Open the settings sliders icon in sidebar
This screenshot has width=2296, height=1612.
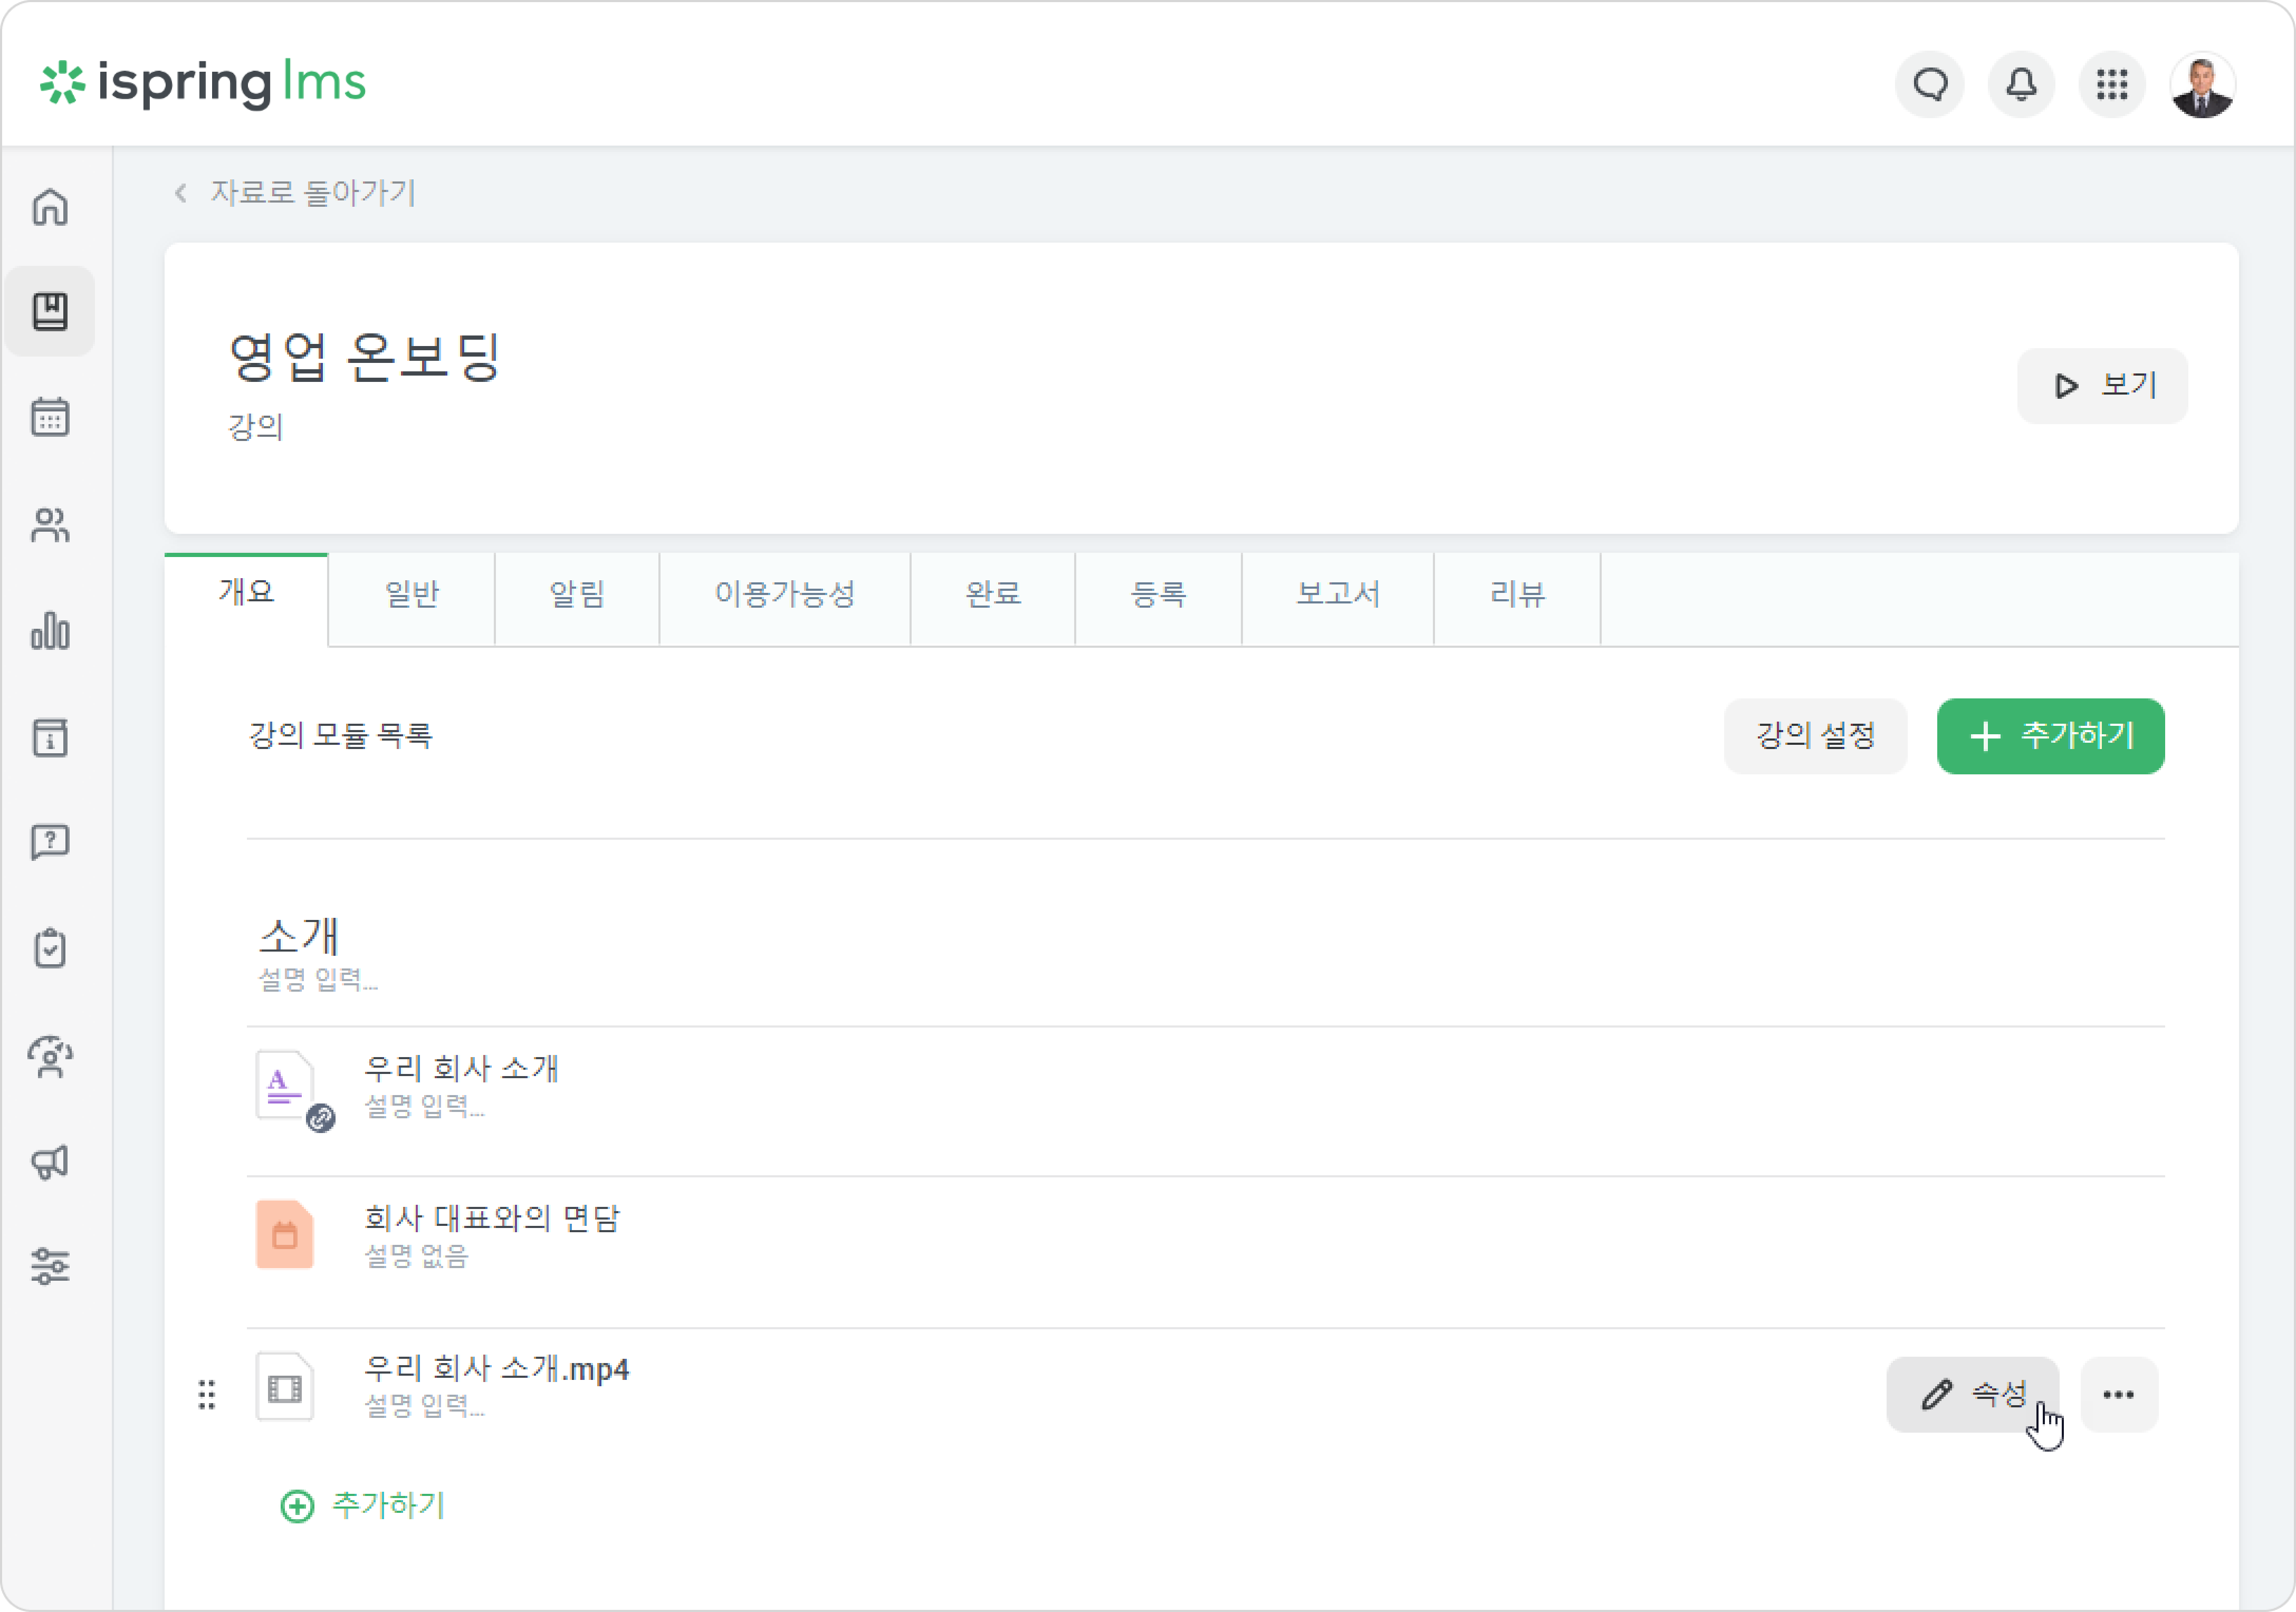50,1266
